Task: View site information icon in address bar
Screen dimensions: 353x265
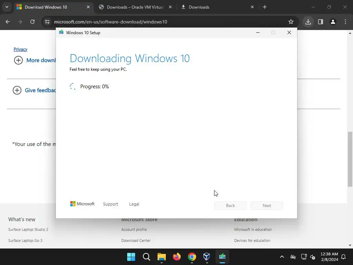Action: [47, 22]
